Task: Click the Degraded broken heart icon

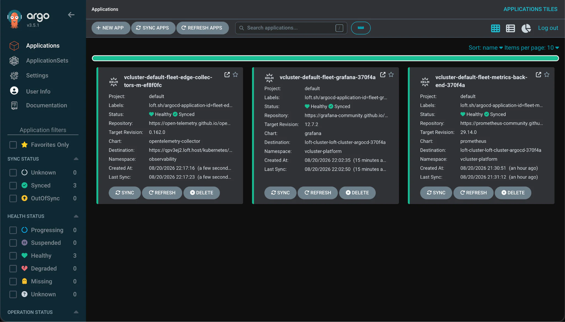Action: pos(25,268)
